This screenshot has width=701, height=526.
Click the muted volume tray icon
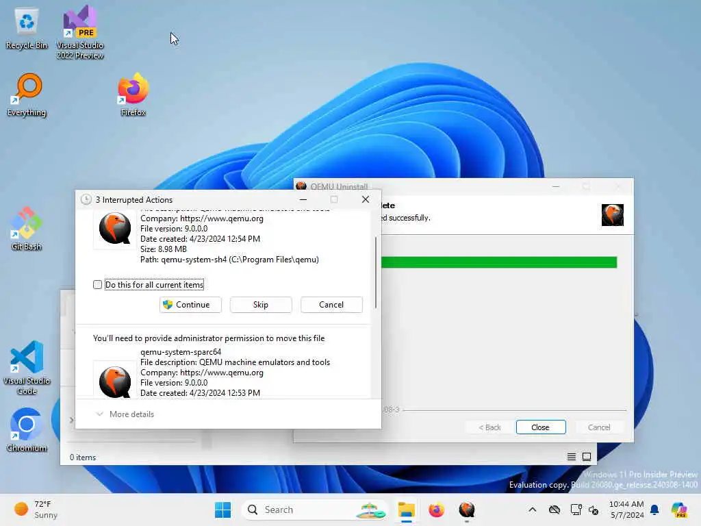[594, 510]
